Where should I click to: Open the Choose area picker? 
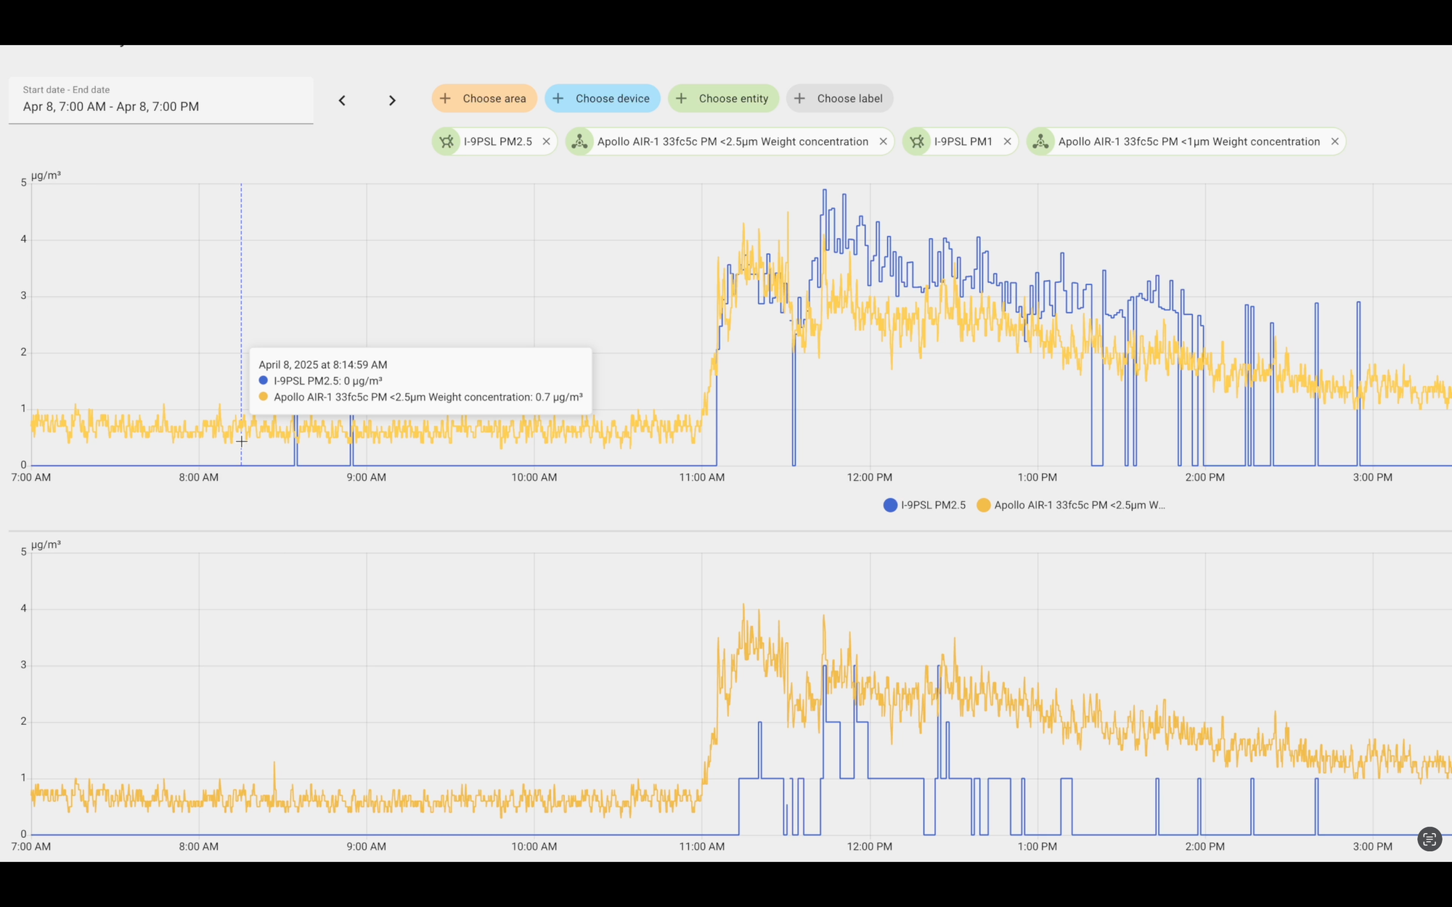pyautogui.click(x=484, y=99)
